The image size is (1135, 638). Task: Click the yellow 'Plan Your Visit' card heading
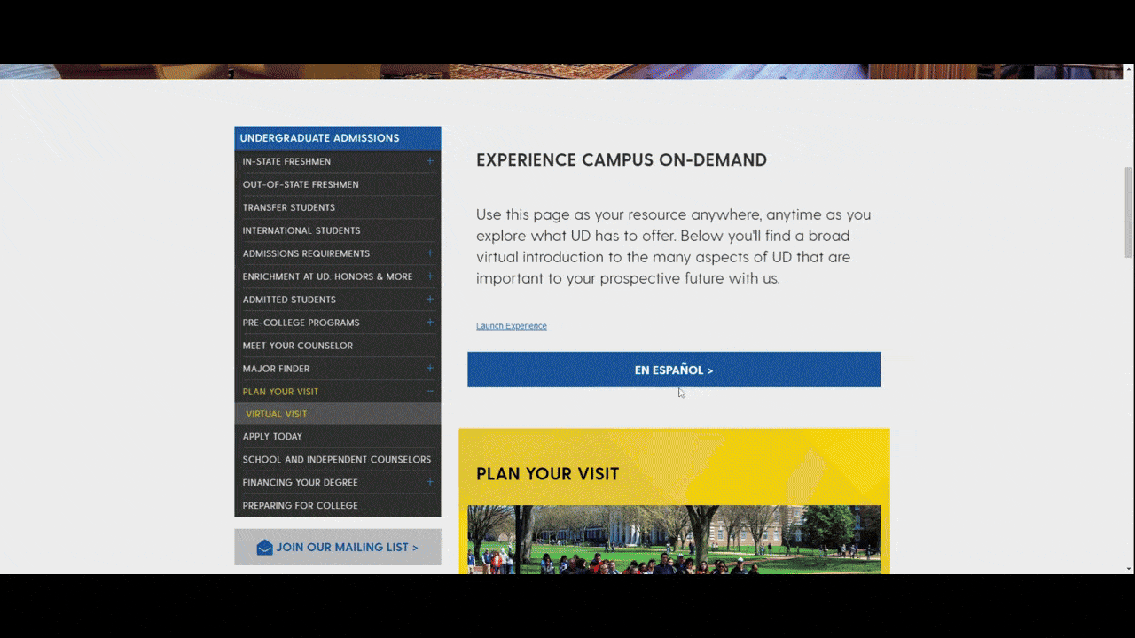point(547,474)
